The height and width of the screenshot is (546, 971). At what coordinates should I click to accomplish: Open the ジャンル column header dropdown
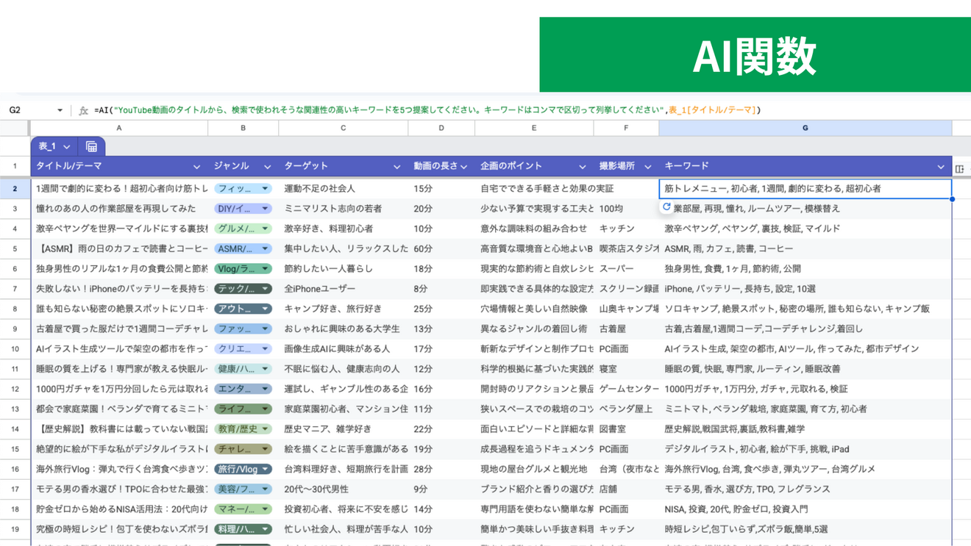pyautogui.click(x=267, y=167)
